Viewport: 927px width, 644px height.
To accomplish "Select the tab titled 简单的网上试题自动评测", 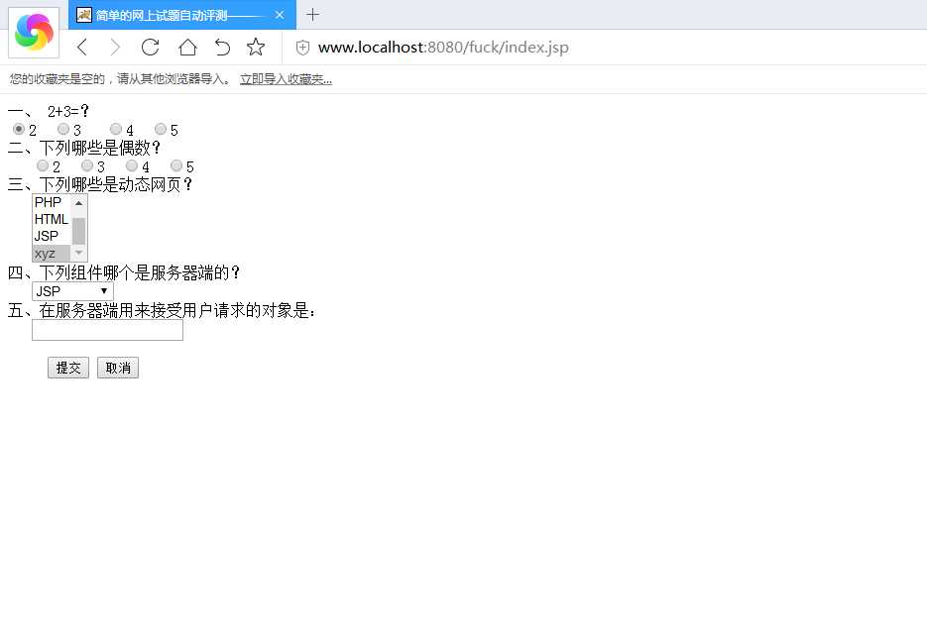I will point(182,15).
